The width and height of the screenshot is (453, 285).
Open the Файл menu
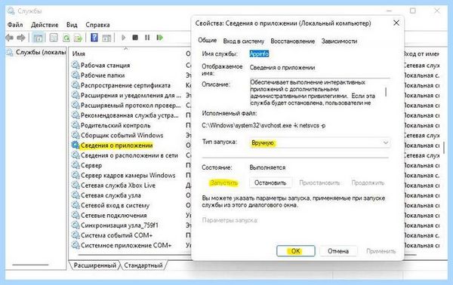pyautogui.click(x=15, y=25)
